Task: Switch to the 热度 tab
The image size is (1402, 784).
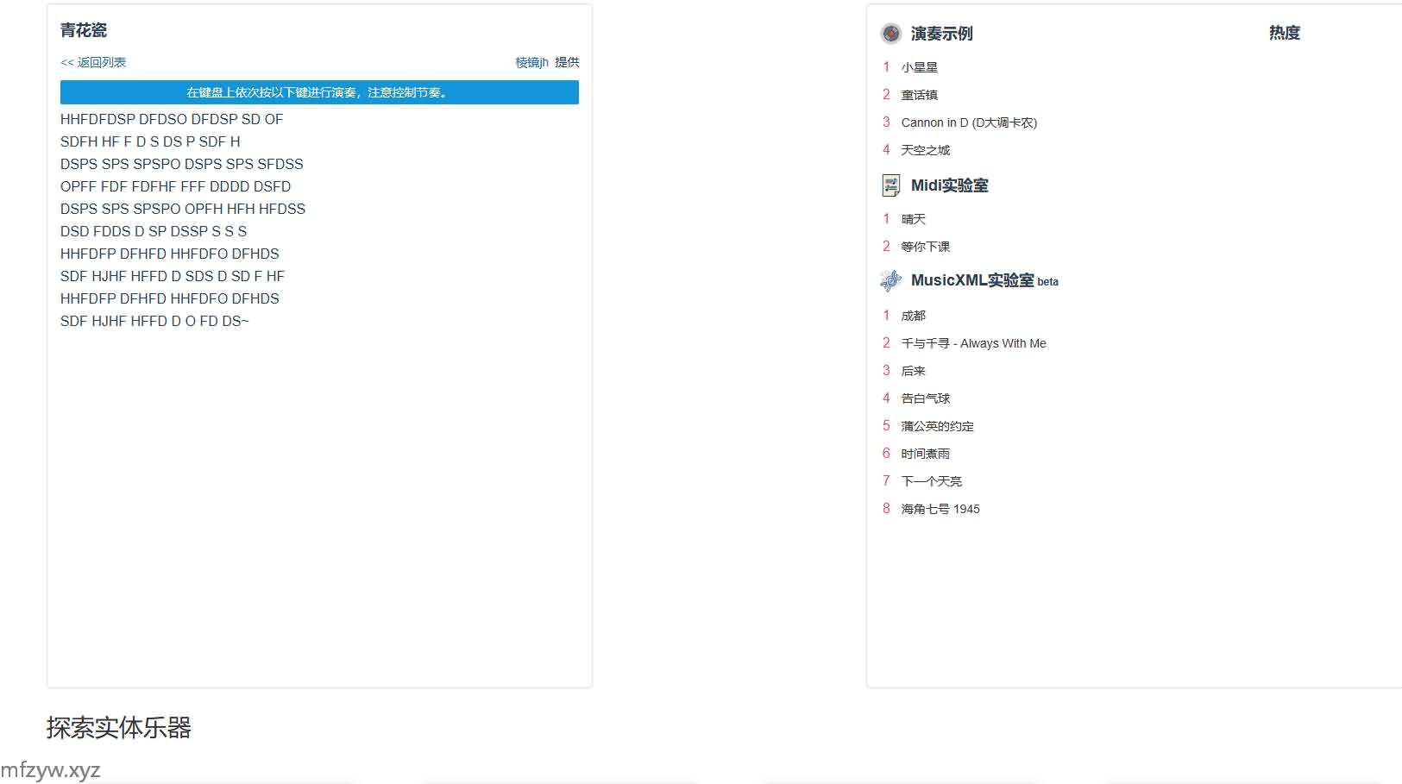Action: pos(1284,33)
